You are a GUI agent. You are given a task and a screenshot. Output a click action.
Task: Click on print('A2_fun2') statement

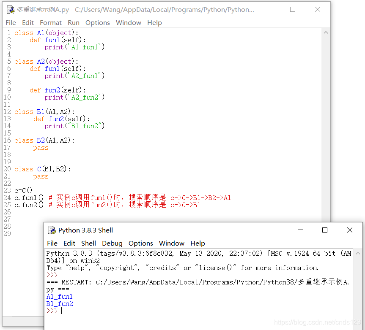click(x=74, y=97)
